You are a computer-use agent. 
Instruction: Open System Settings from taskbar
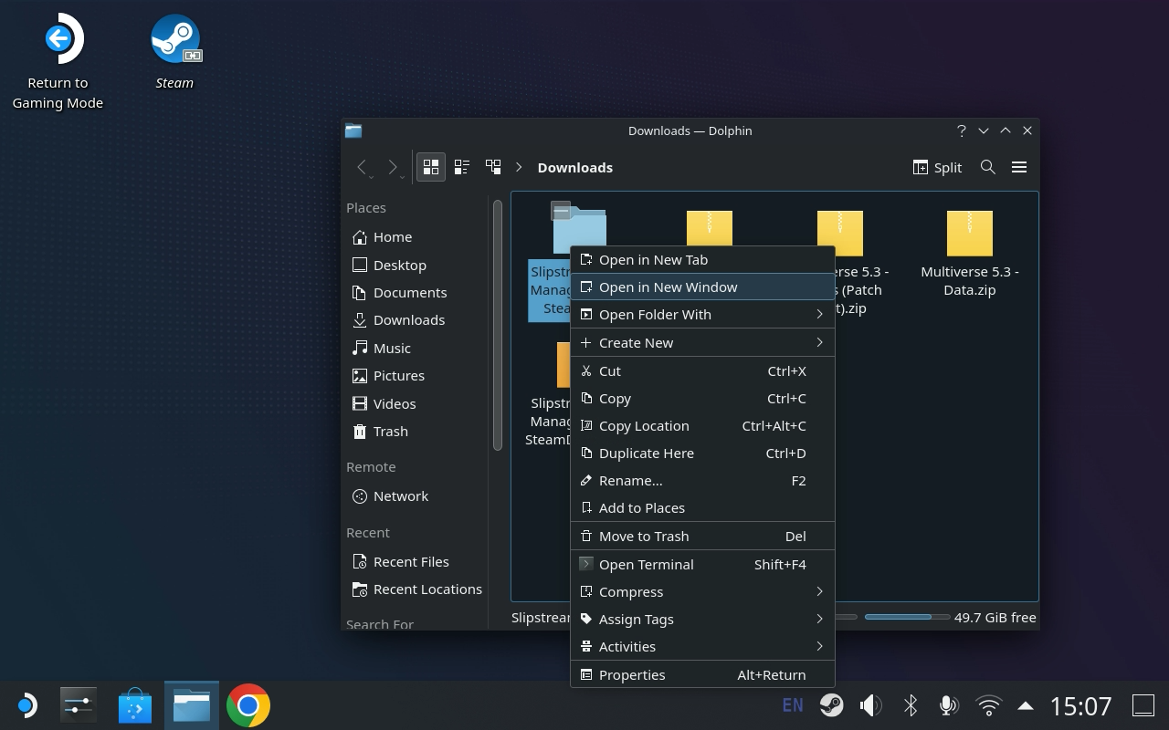[79, 705]
